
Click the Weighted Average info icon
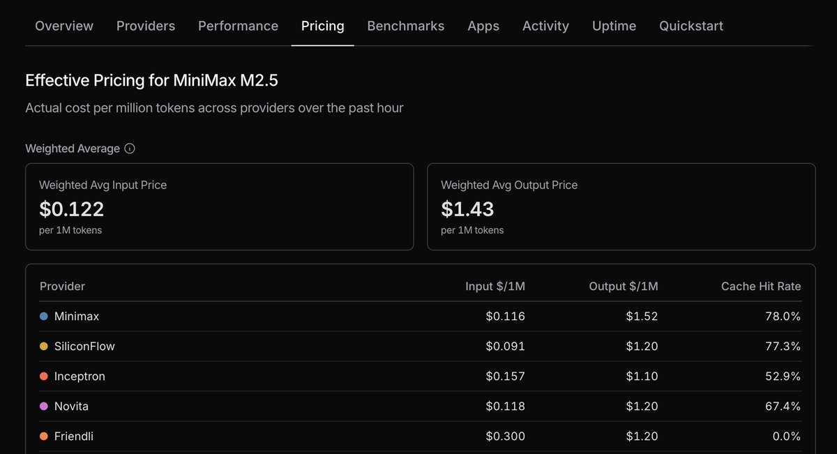tap(130, 148)
